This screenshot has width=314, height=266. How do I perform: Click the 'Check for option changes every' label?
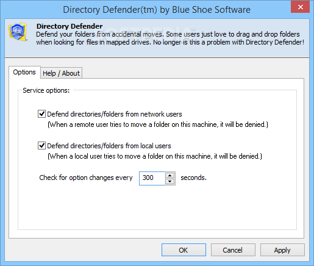click(x=86, y=178)
